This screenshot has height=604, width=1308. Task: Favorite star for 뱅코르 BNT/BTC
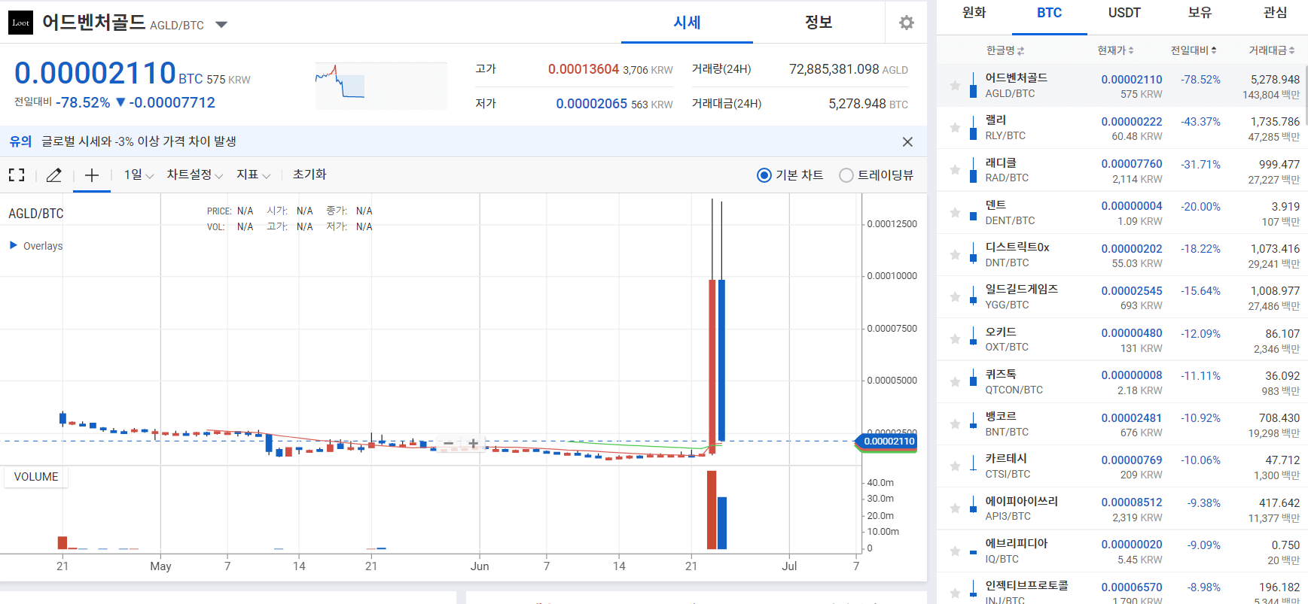pyautogui.click(x=955, y=424)
